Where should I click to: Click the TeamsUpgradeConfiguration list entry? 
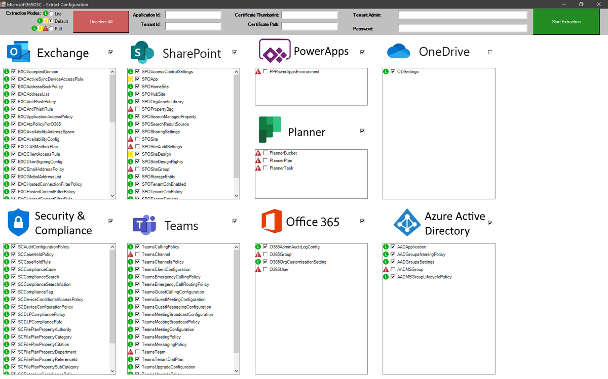point(169,367)
